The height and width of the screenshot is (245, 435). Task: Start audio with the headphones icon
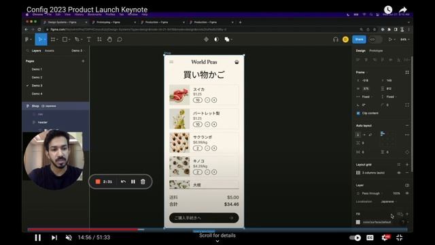(x=336, y=39)
